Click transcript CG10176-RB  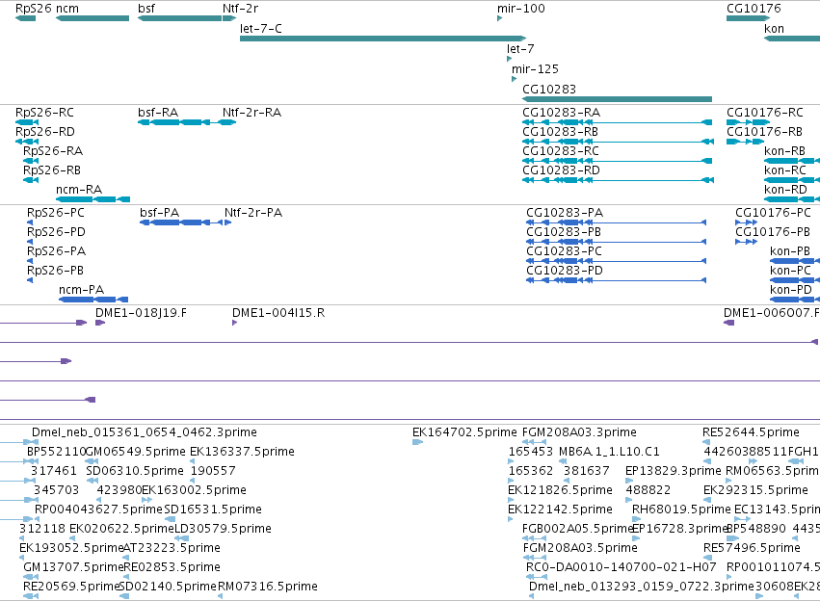pyautogui.click(x=745, y=142)
